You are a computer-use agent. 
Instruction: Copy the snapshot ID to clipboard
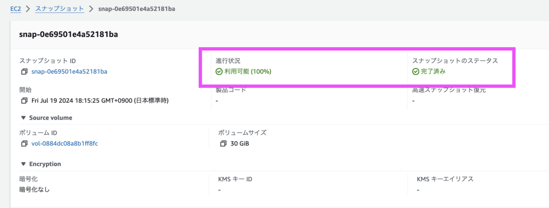point(24,72)
